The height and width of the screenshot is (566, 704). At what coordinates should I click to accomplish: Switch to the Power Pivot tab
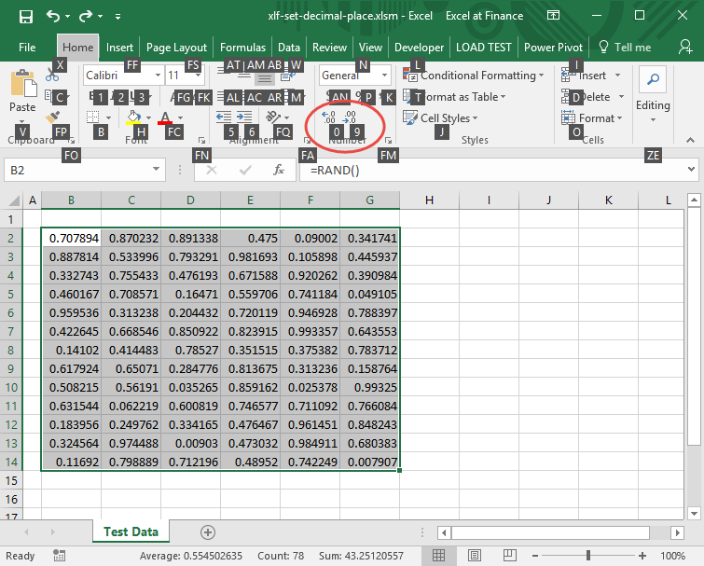(555, 48)
